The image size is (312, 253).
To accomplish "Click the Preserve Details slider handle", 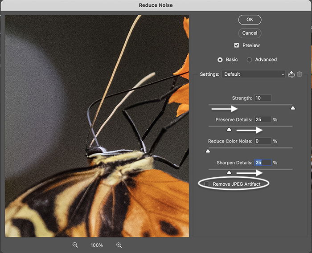I will pyautogui.click(x=229, y=130).
